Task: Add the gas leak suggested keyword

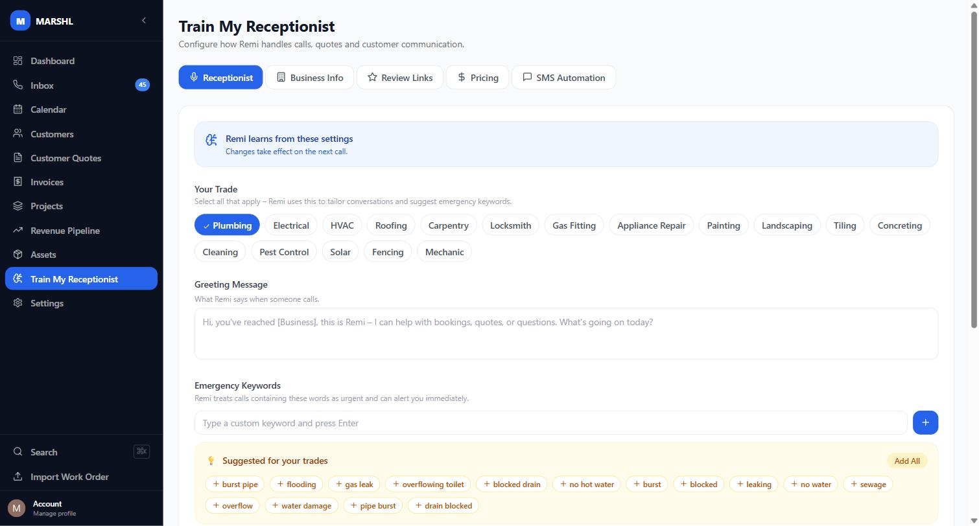Action: [x=354, y=484]
